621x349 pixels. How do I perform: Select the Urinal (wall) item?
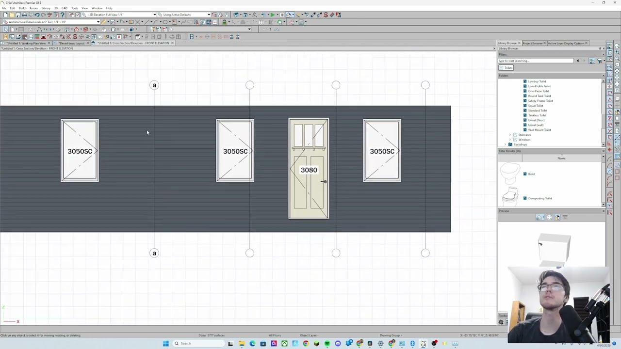pyautogui.click(x=536, y=125)
